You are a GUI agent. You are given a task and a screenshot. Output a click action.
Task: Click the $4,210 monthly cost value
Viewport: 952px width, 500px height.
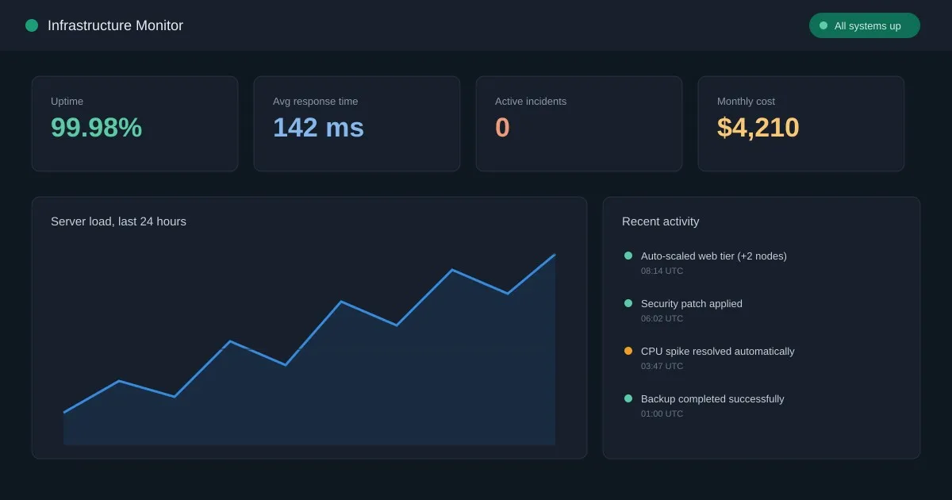pos(758,128)
